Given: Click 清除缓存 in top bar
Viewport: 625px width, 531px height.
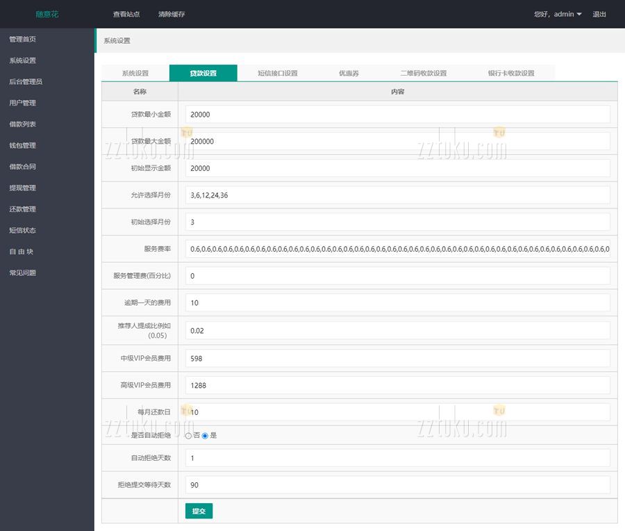Looking at the screenshot, I should click(x=172, y=14).
